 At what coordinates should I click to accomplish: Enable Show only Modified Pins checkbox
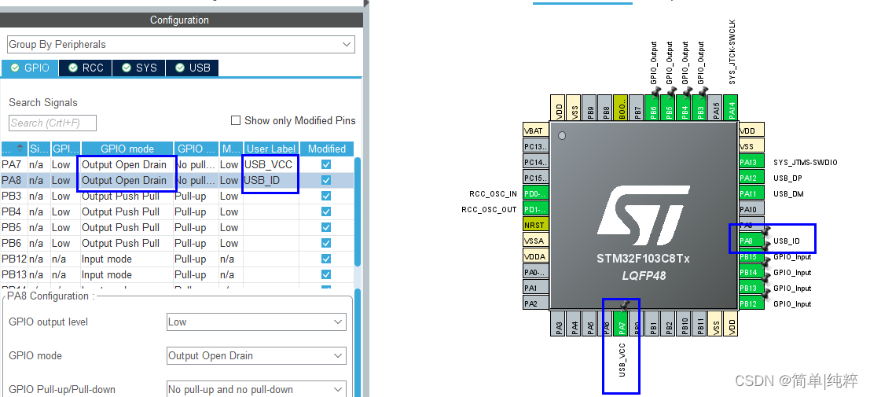236,120
